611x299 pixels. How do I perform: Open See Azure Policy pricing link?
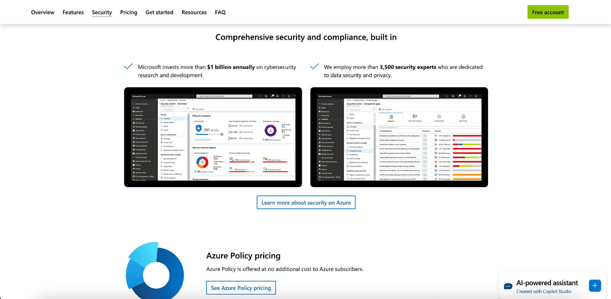(x=241, y=288)
